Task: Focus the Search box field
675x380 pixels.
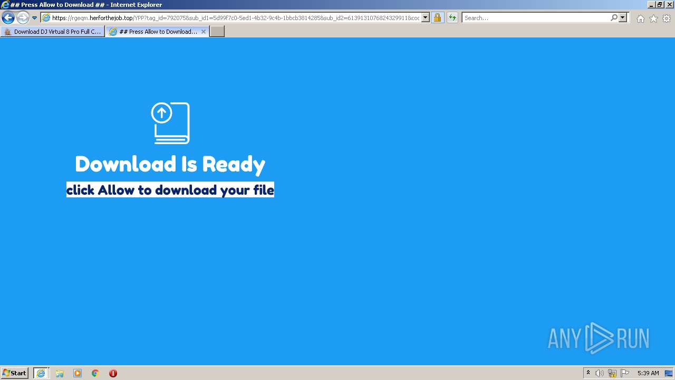Action: (x=536, y=18)
